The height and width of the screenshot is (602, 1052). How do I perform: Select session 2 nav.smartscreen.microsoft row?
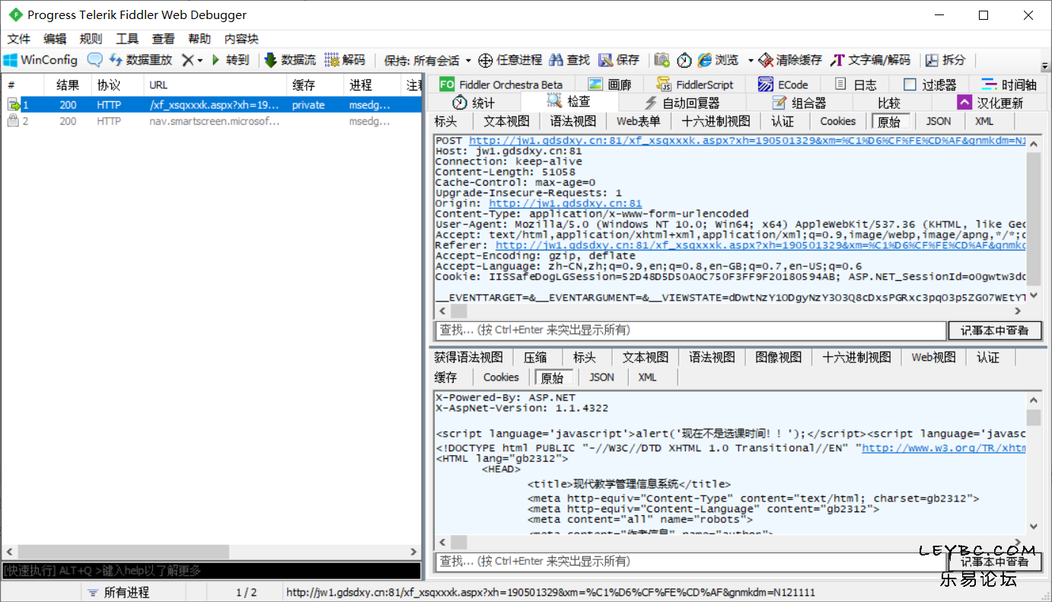click(x=211, y=121)
